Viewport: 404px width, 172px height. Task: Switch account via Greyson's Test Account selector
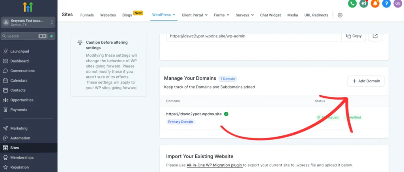[x=28, y=22]
